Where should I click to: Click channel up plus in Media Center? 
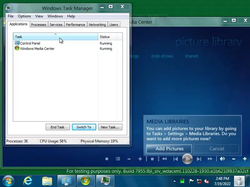click(x=140, y=159)
